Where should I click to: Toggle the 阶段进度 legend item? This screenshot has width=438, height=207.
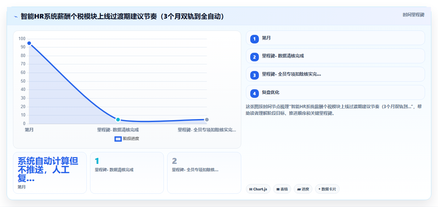(x=127, y=139)
